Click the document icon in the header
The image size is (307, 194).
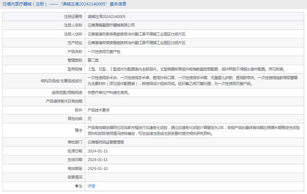coord(4,4)
